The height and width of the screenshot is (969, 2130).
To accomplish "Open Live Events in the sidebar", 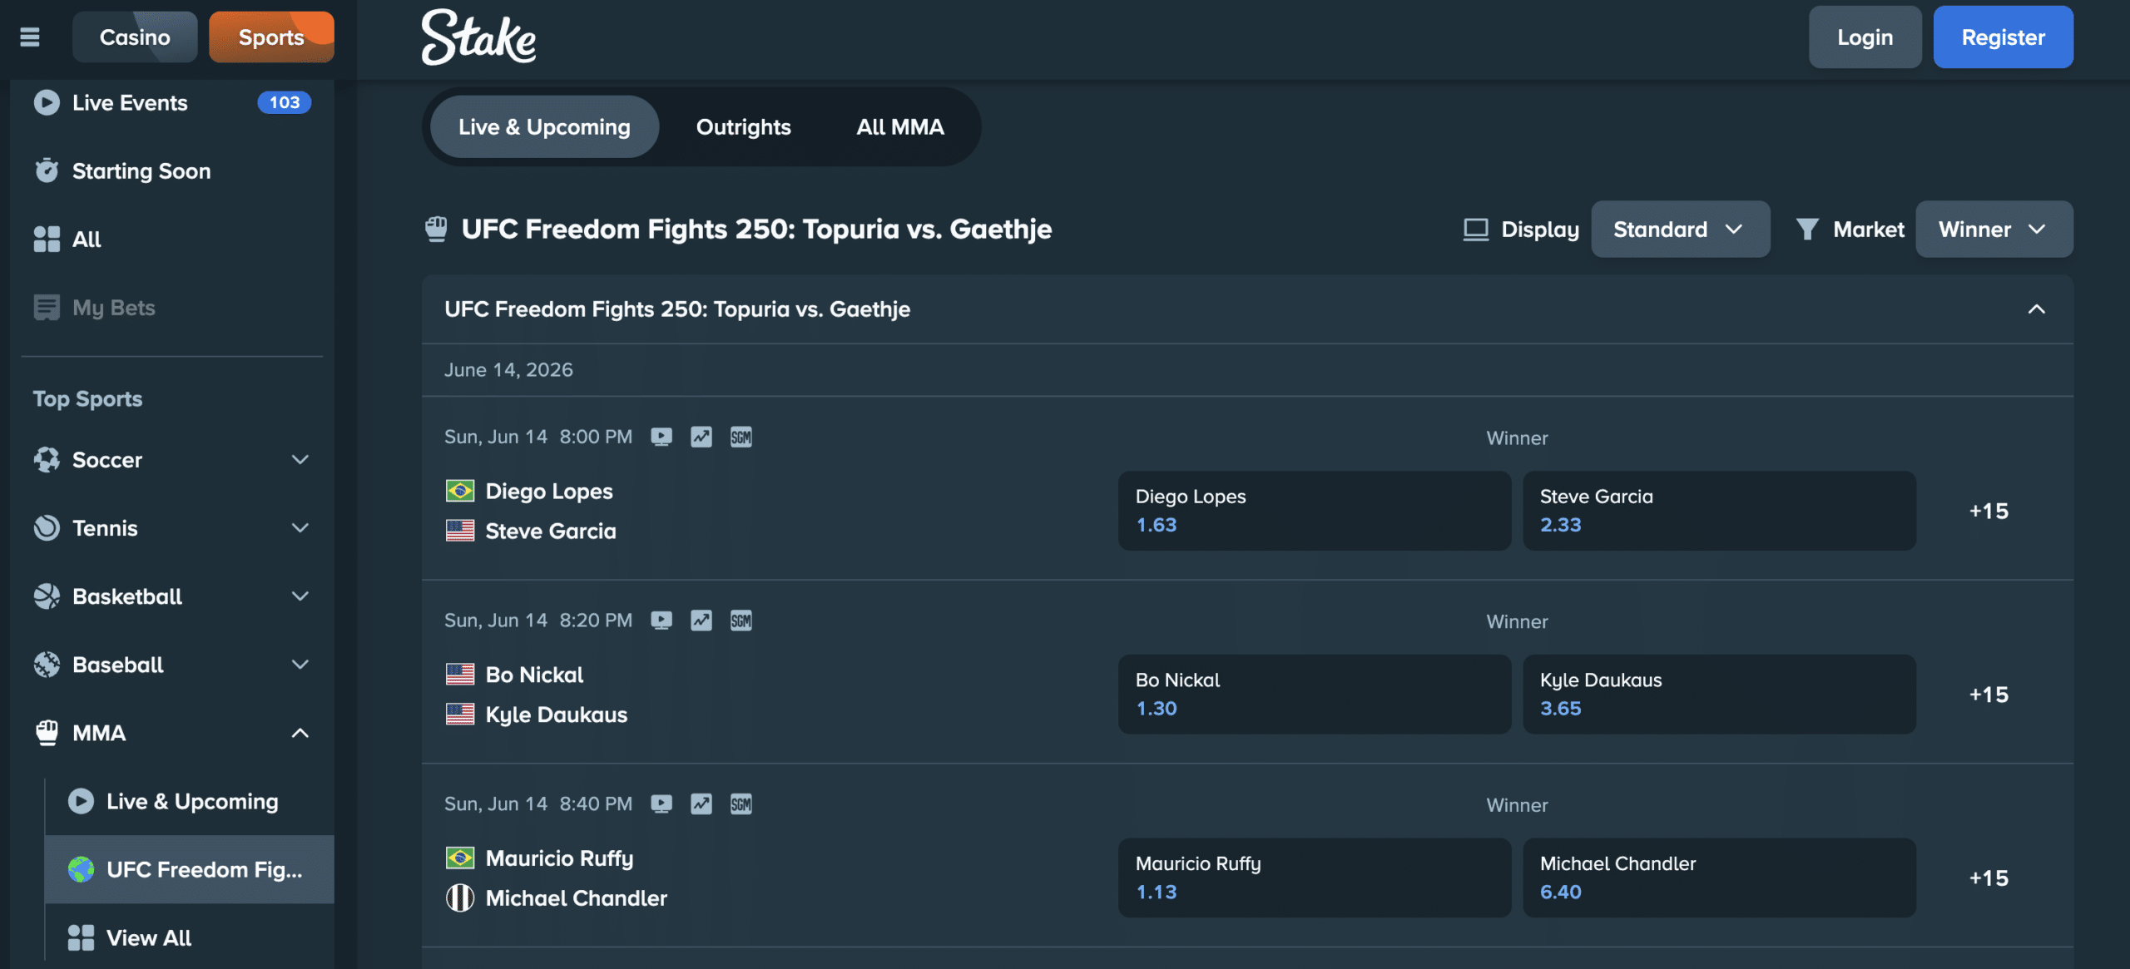I will [x=172, y=102].
